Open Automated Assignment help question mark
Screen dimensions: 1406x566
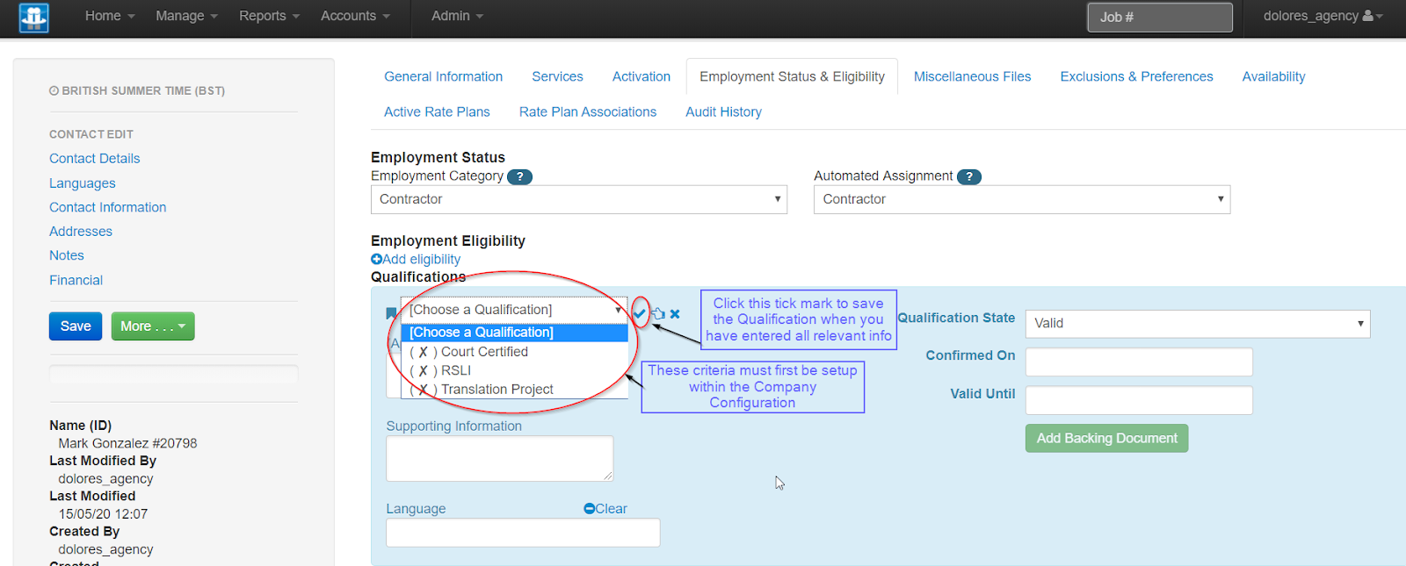pos(969,176)
